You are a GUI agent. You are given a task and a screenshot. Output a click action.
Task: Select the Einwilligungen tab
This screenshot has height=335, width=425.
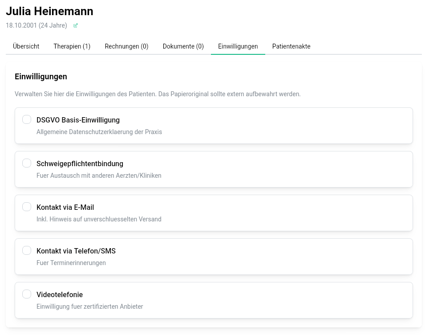coord(238,46)
